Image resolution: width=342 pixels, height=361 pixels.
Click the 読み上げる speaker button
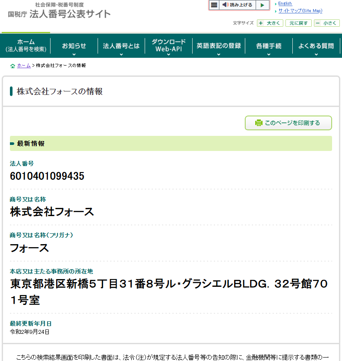[237, 5]
